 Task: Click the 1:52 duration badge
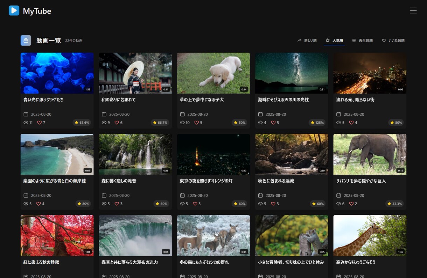(x=87, y=89)
